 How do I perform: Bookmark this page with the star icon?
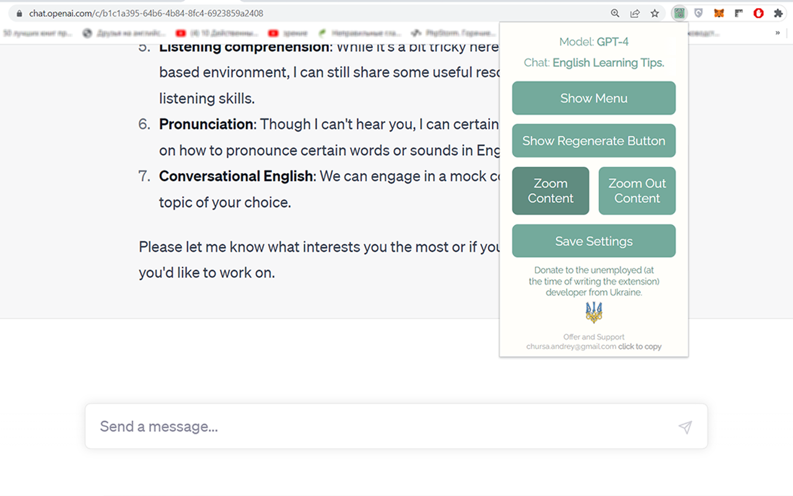pos(654,13)
